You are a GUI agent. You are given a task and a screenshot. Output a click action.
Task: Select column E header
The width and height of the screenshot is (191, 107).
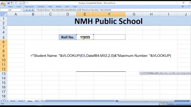pyautogui.click(x=85, y=14)
